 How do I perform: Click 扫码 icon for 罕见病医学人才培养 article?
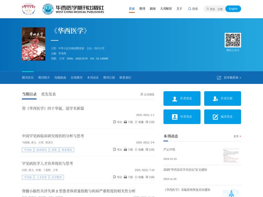(x=147, y=177)
